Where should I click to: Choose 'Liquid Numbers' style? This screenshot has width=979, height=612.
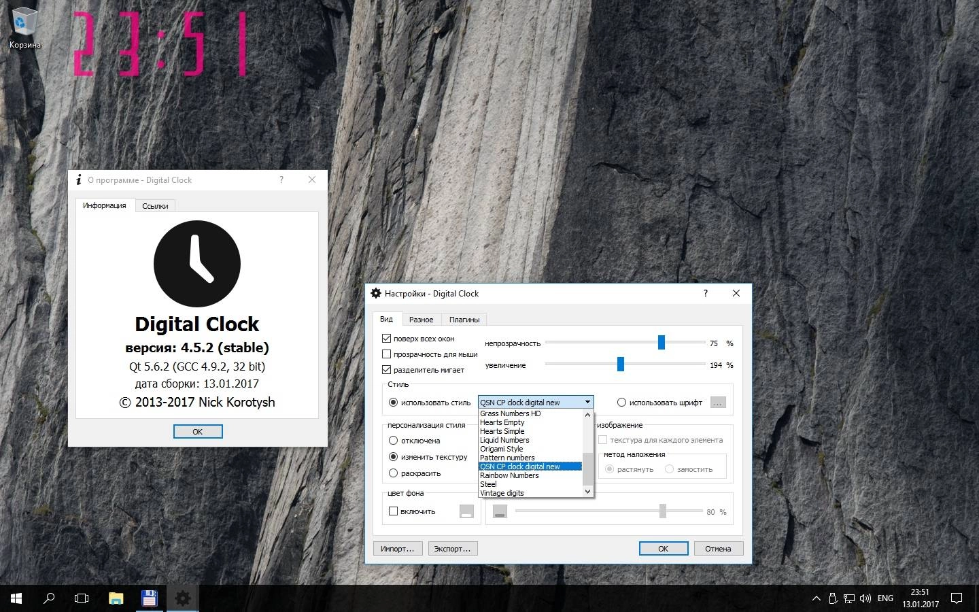click(530, 440)
